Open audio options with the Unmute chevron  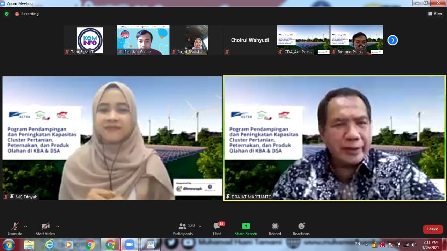24,226
